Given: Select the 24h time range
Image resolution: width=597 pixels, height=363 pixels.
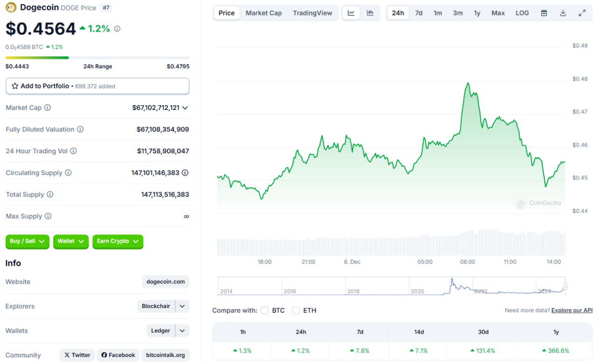Looking at the screenshot, I should [398, 13].
